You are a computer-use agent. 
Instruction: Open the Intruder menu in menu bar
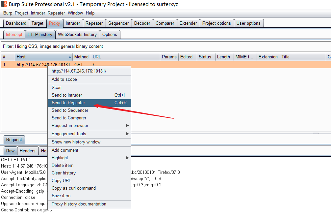click(x=38, y=13)
